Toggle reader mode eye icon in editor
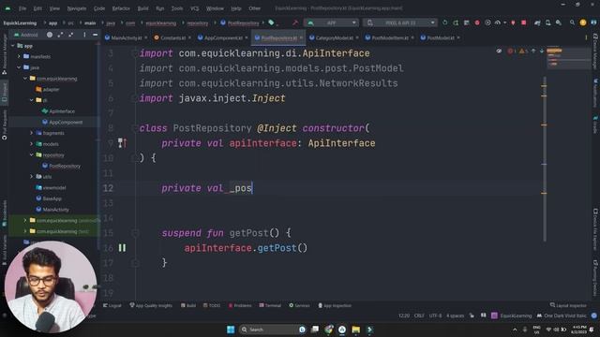Image resolution: width=600 pixels, height=337 pixels. 499,51
